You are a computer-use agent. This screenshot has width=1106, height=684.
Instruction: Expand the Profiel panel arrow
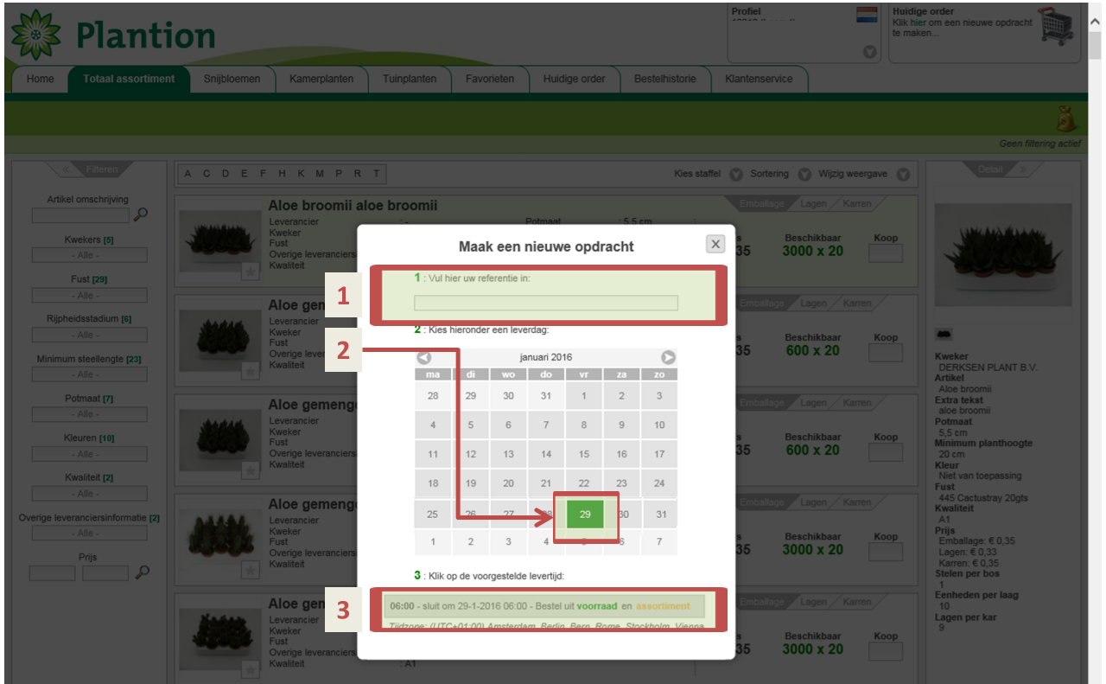pos(870,52)
